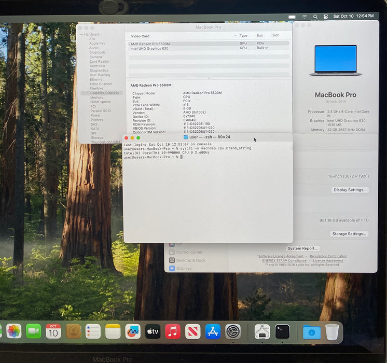Click the Slot column header
Viewport: 387px width, 363px height.
point(275,35)
